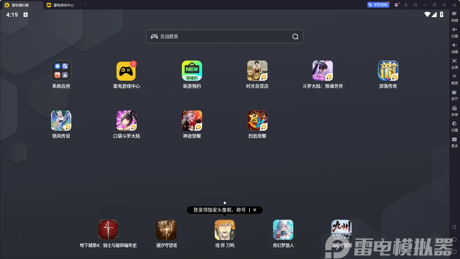Open the 潮汐守望者 app with the 1周年 icon
The height and width of the screenshot is (259, 460).
coord(166,230)
